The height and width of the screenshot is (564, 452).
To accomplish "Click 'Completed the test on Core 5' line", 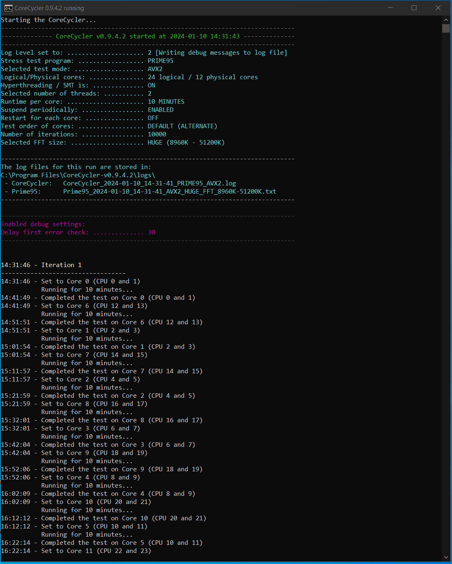I will pos(102,543).
